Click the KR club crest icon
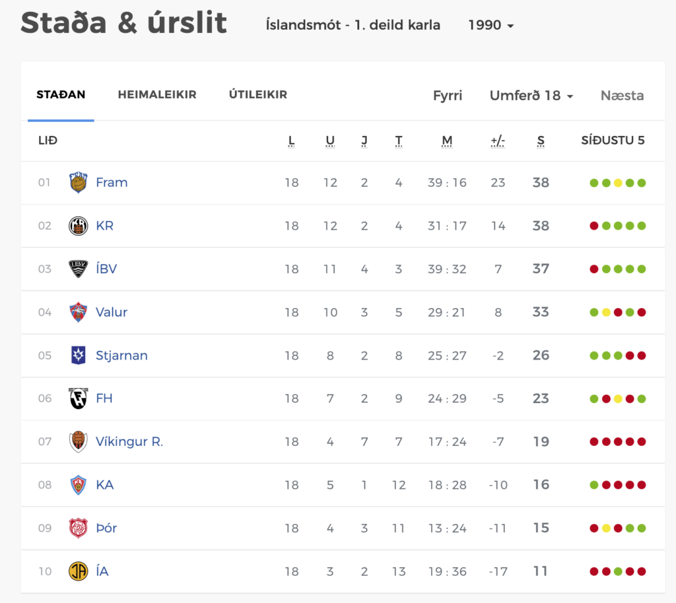The height and width of the screenshot is (603, 676). click(78, 226)
